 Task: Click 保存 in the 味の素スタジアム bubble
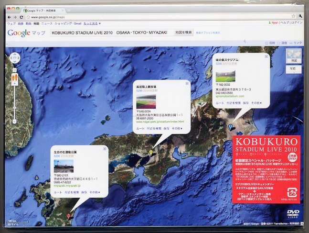pyautogui.click(x=245, y=103)
